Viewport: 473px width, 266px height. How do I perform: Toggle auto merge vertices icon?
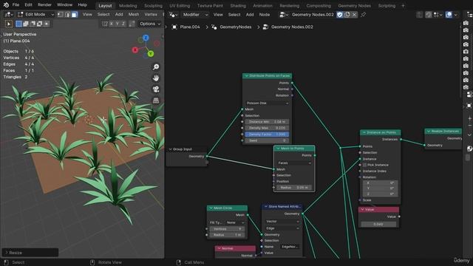point(132,24)
